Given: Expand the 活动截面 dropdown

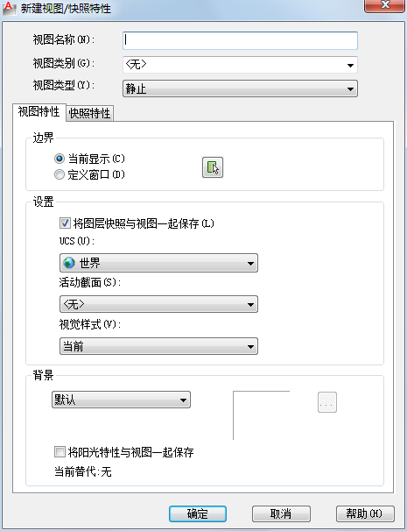Looking at the screenshot, I should click(158, 304).
